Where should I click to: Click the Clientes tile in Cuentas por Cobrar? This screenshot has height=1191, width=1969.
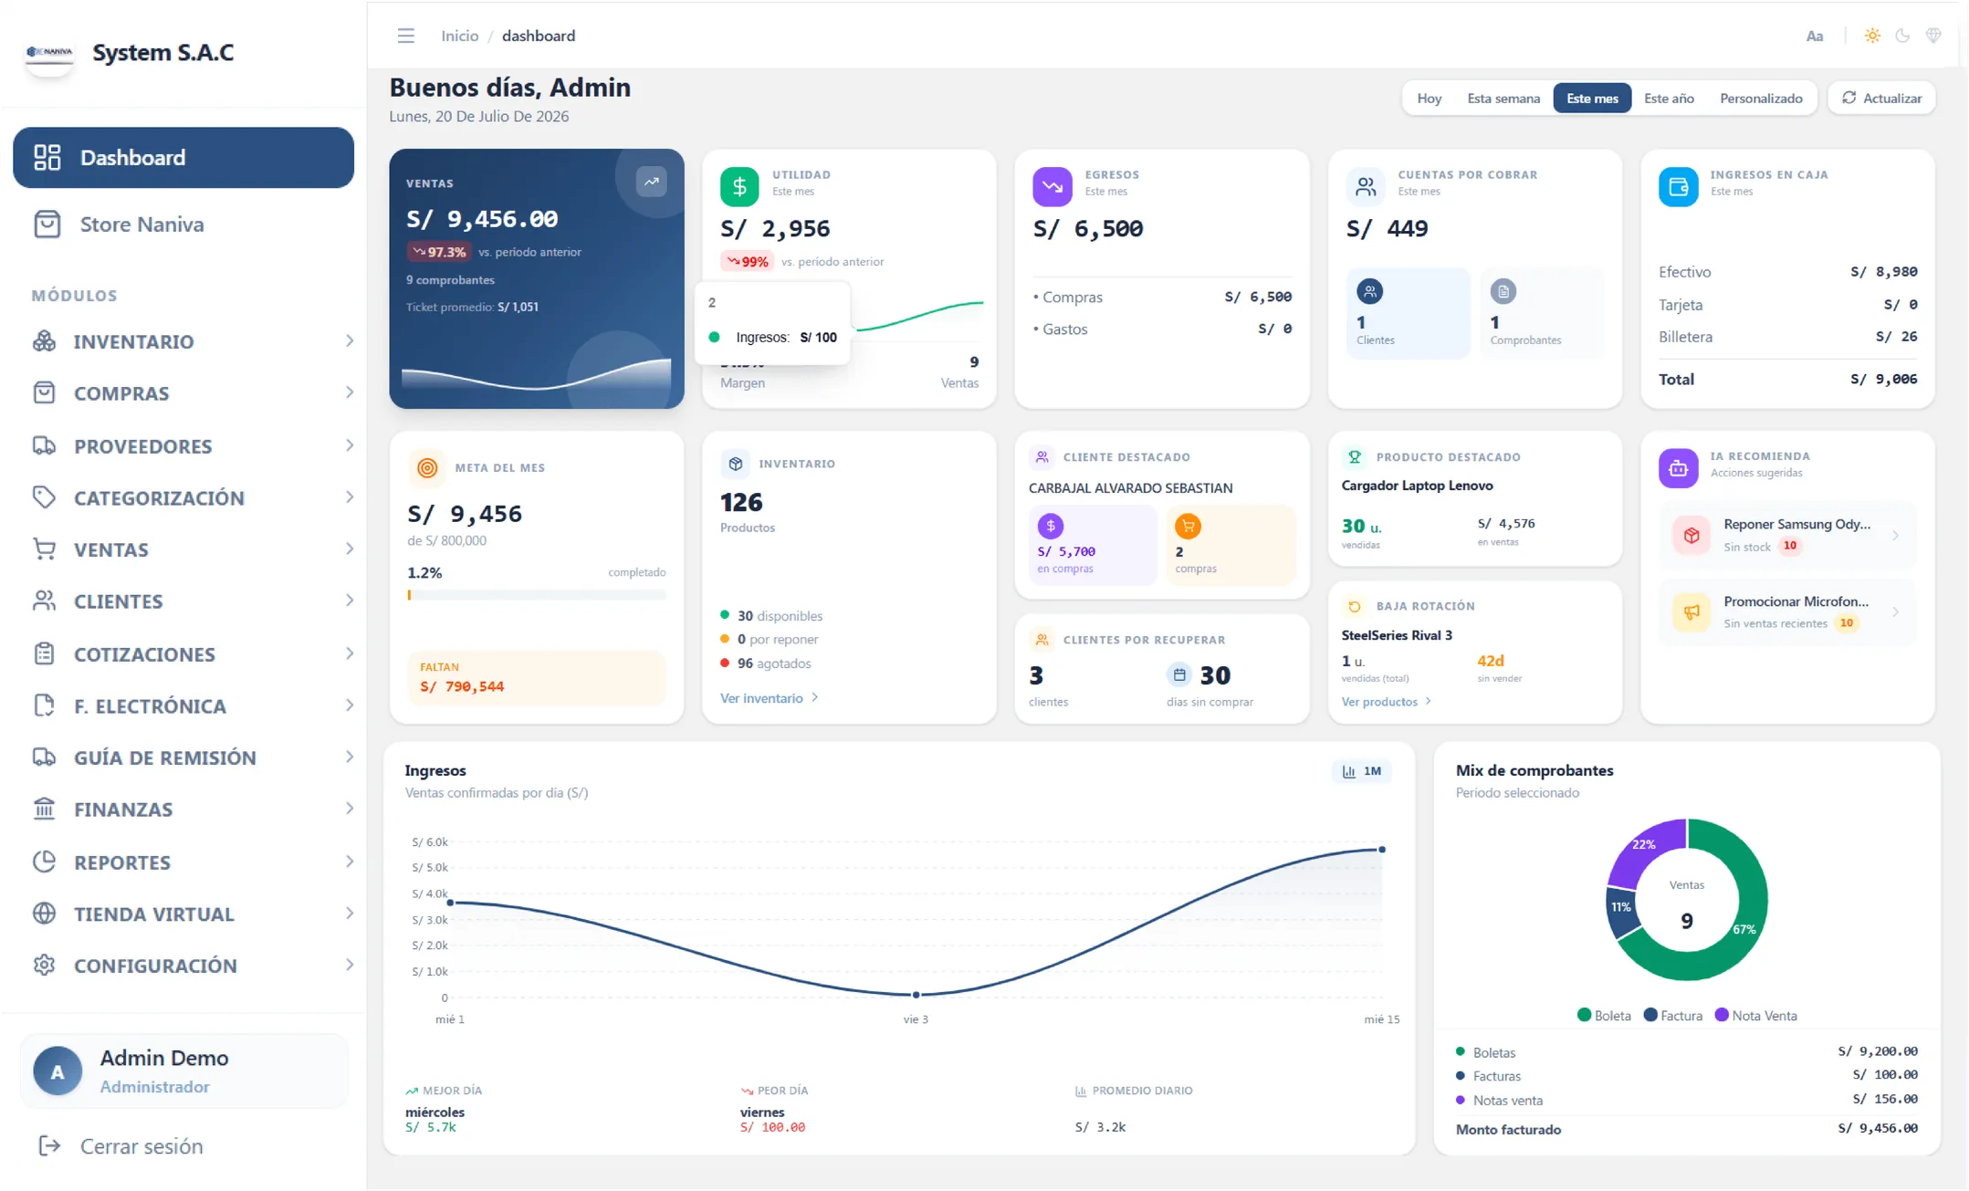click(x=1408, y=313)
